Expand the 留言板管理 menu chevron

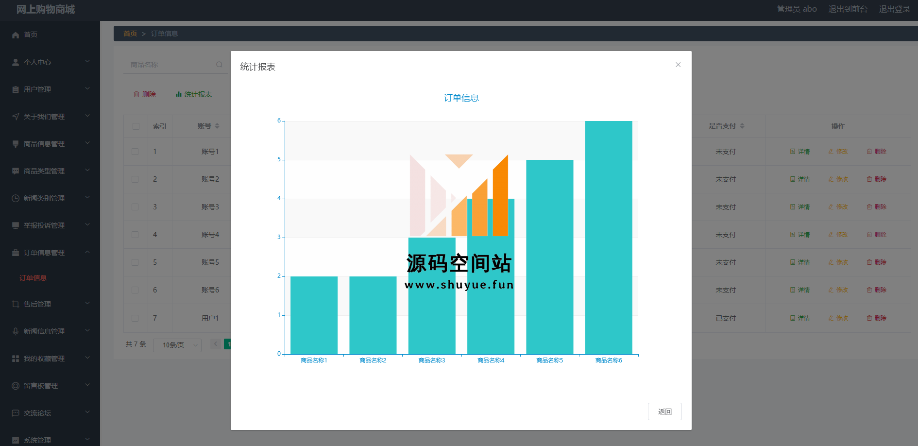[x=87, y=385]
